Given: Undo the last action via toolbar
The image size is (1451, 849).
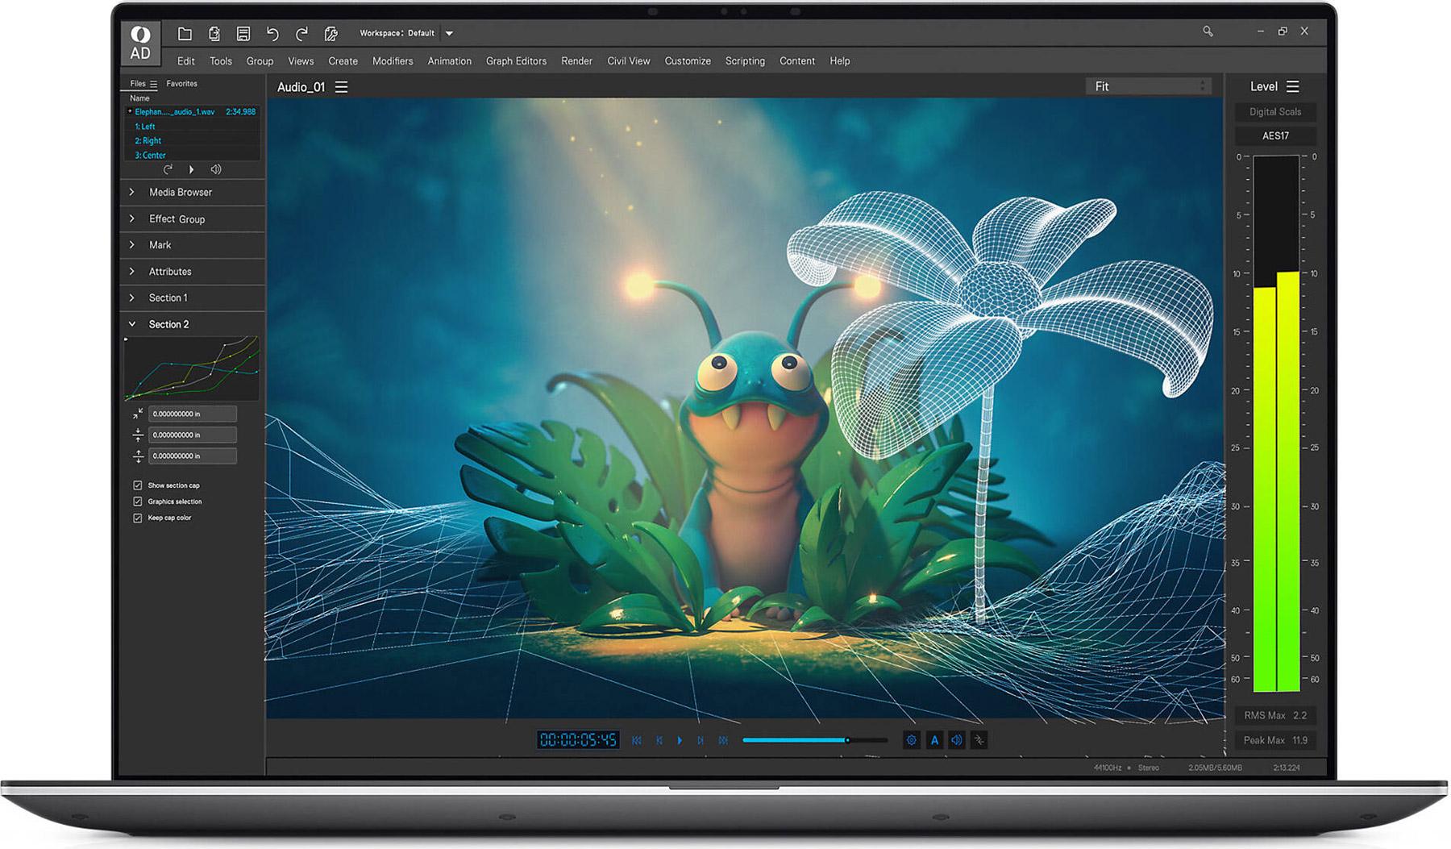Looking at the screenshot, I should (272, 33).
